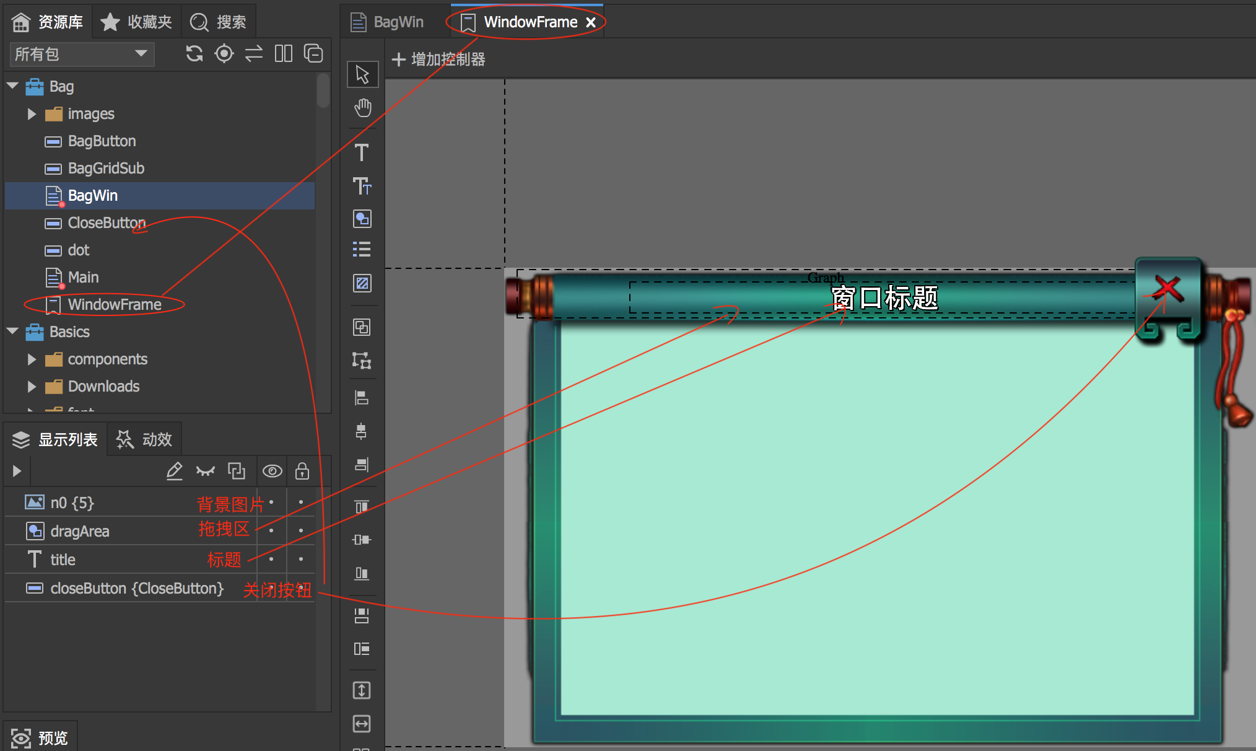Select the hand pan tool
This screenshot has width=1256, height=751.
tap(362, 108)
